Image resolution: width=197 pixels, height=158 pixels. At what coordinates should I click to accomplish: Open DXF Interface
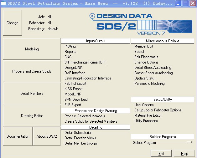(x=75, y=73)
